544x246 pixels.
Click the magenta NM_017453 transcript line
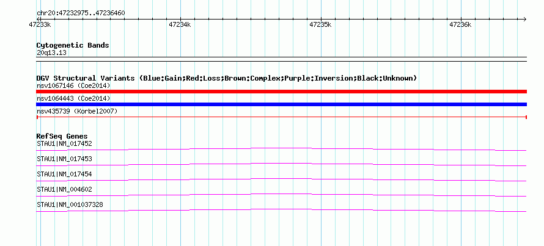pyautogui.click(x=281, y=165)
